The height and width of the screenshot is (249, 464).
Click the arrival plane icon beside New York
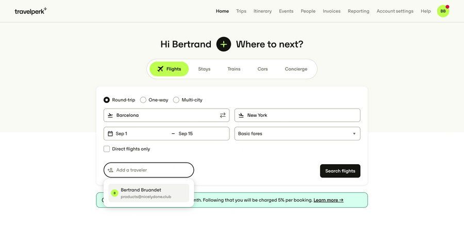pos(241,115)
